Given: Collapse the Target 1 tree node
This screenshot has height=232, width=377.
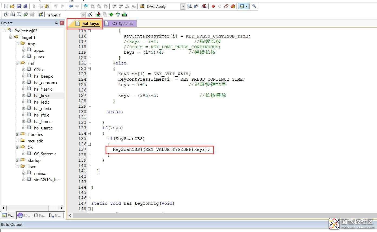Looking at the screenshot, I should [x=11, y=37].
